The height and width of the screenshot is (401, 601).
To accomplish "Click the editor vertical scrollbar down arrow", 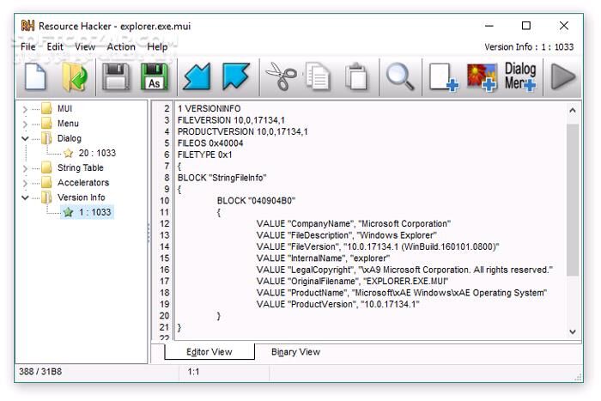I will click(573, 332).
